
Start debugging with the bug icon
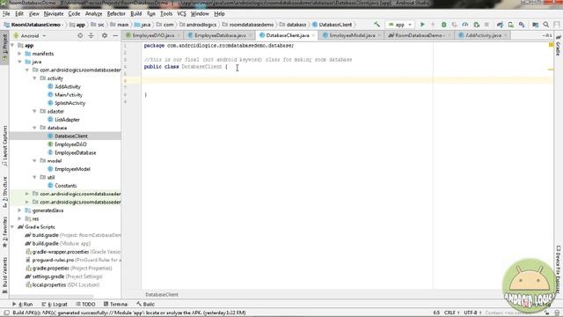coord(443,25)
